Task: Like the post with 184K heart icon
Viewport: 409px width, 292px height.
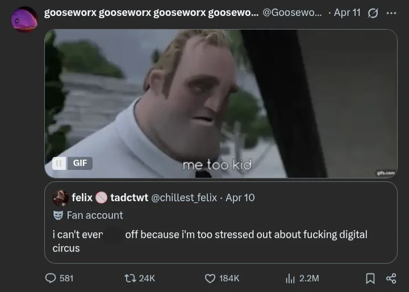Action: click(x=210, y=278)
